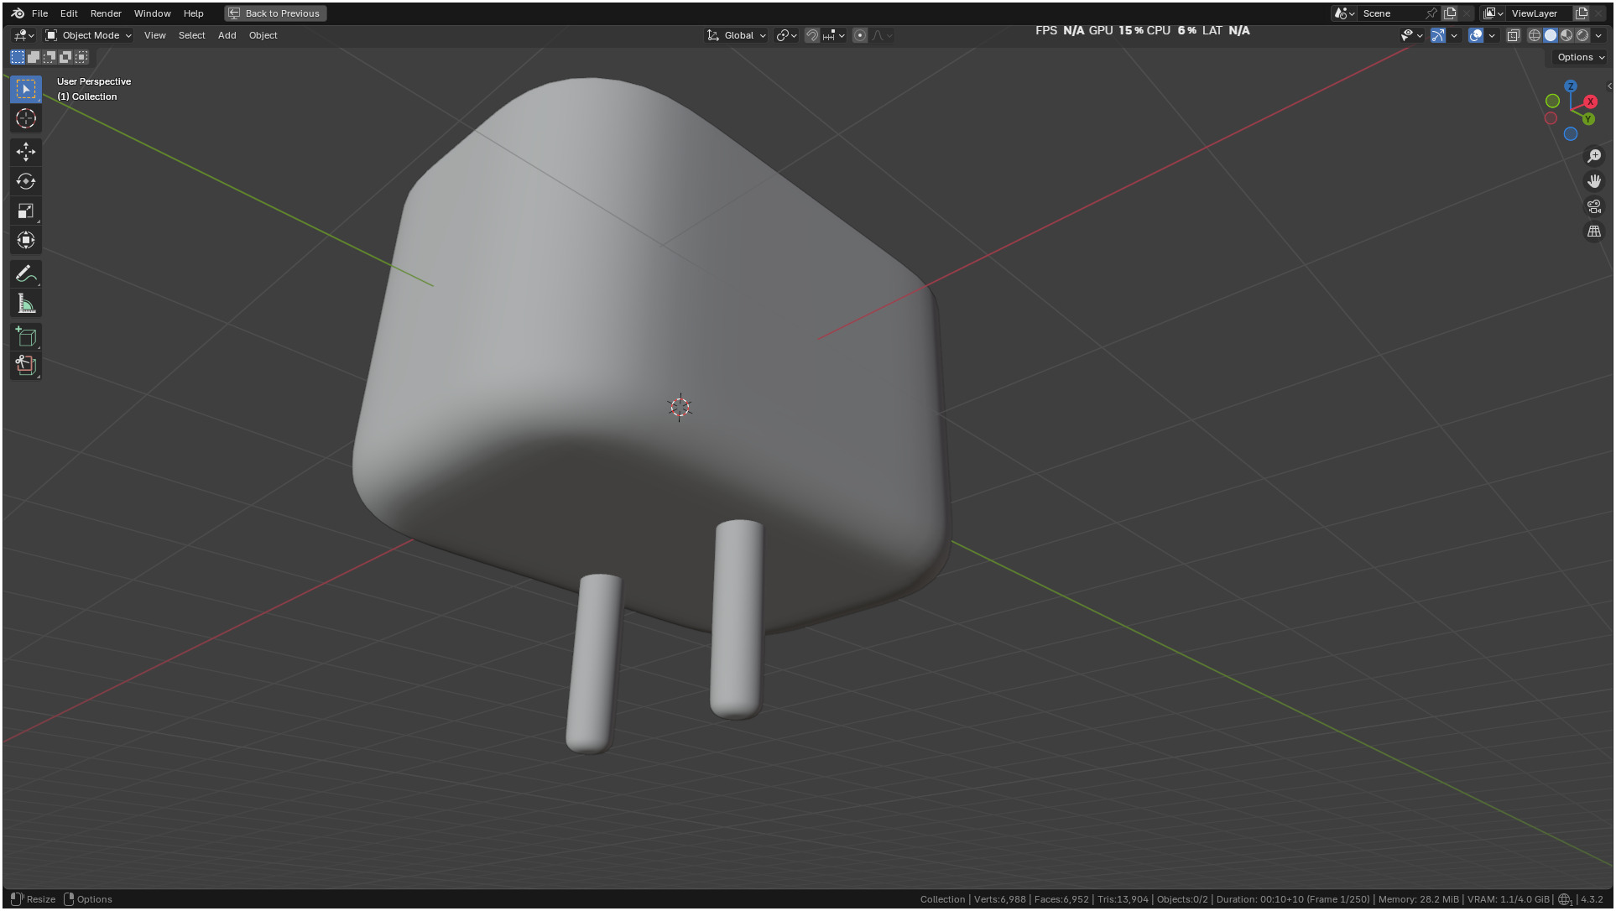
Task: Select the Transform tool
Action: click(x=26, y=240)
